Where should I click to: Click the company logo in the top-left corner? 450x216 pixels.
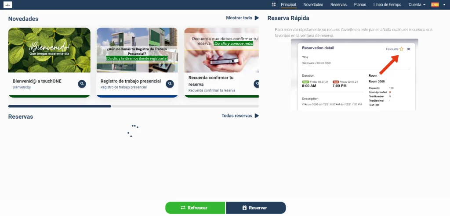click(x=7, y=5)
